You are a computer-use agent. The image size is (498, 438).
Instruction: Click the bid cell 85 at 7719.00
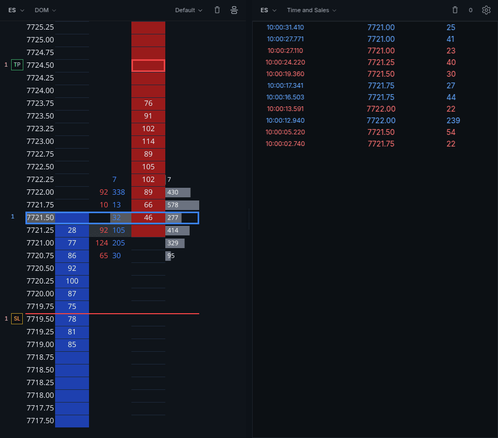(x=72, y=344)
